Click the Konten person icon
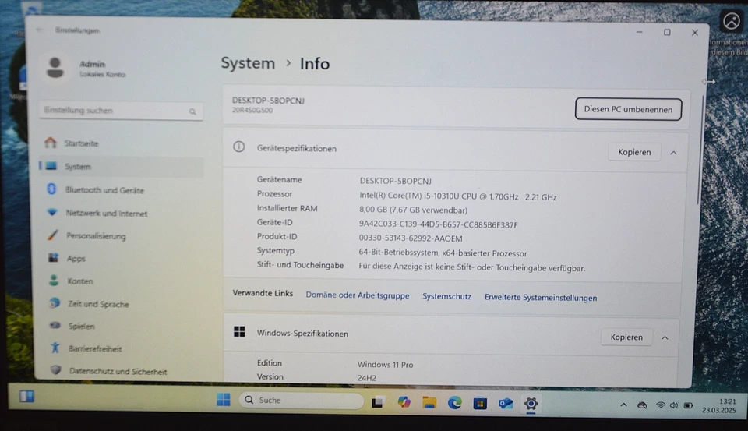Image resolution: width=748 pixels, height=431 pixels. (54, 280)
